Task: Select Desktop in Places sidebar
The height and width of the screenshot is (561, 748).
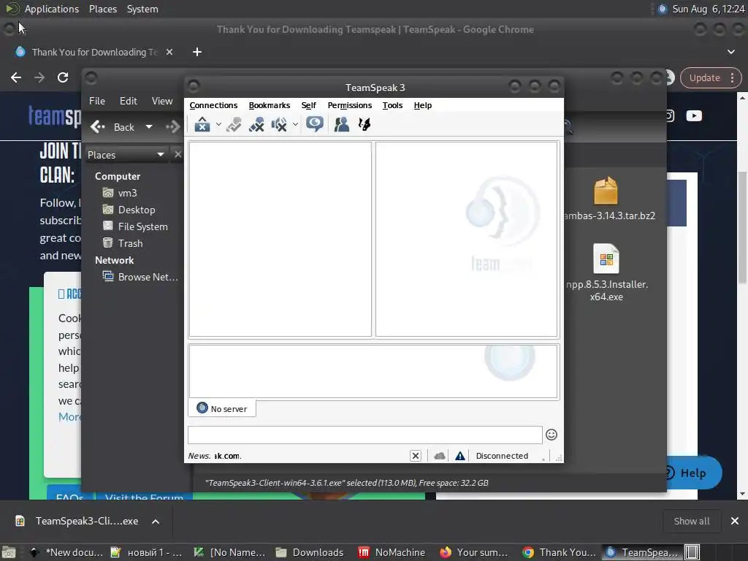Action: tap(129, 210)
